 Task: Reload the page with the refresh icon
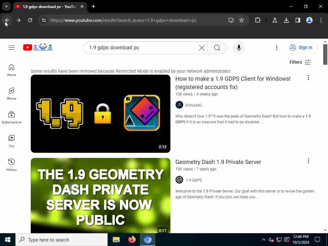(x=30, y=20)
